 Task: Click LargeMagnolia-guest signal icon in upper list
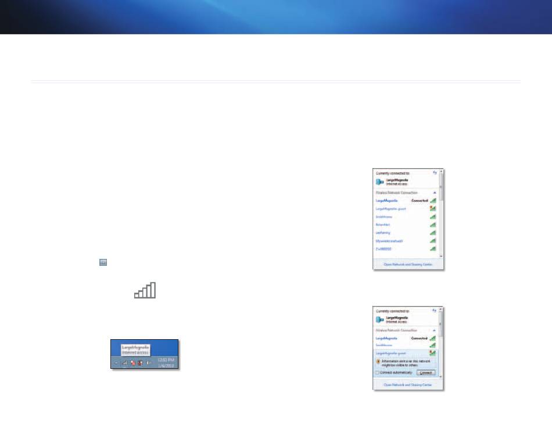tap(432, 208)
